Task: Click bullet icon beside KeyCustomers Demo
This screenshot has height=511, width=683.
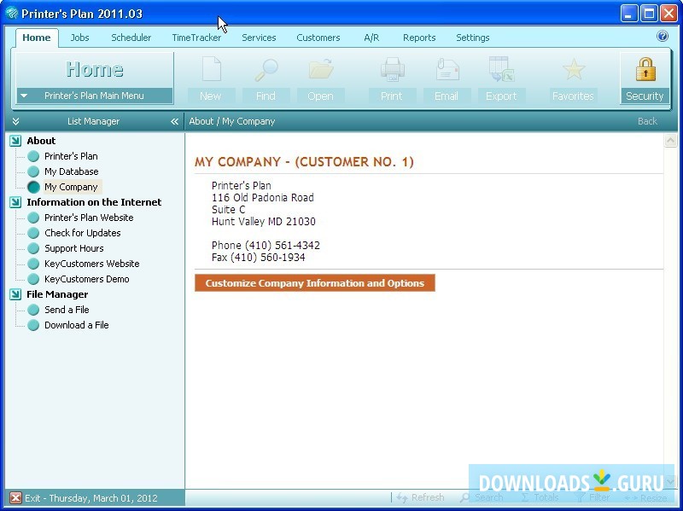Action: (33, 279)
